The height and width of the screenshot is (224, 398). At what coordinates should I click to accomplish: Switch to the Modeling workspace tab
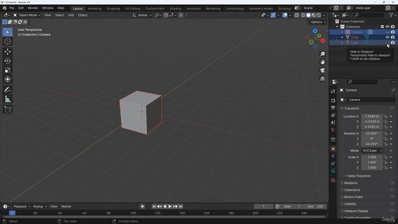coord(95,8)
